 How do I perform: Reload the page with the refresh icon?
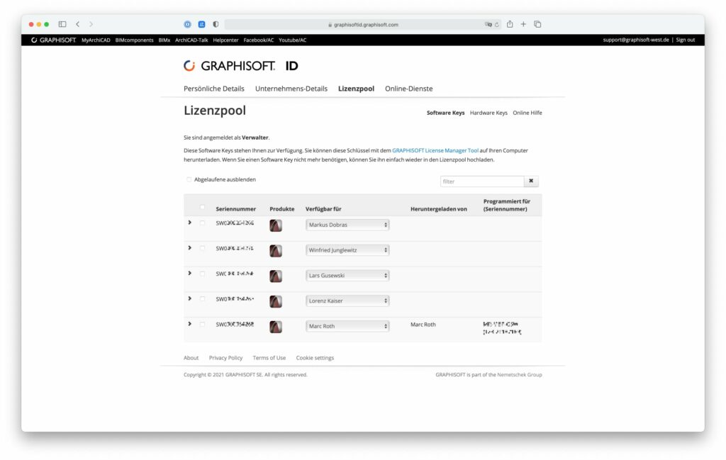pos(497,25)
